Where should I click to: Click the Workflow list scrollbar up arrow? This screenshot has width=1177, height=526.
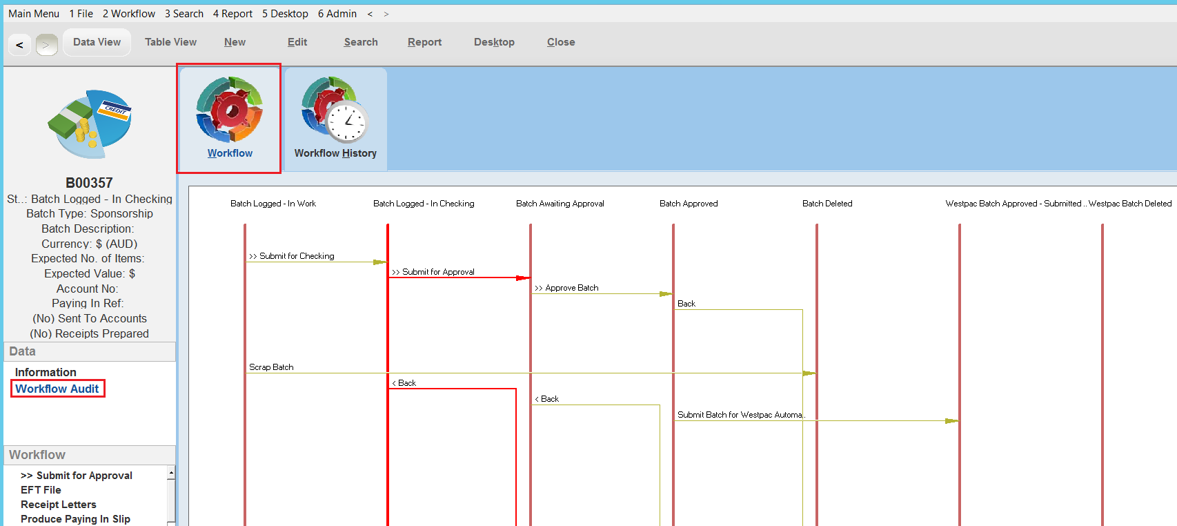point(171,472)
